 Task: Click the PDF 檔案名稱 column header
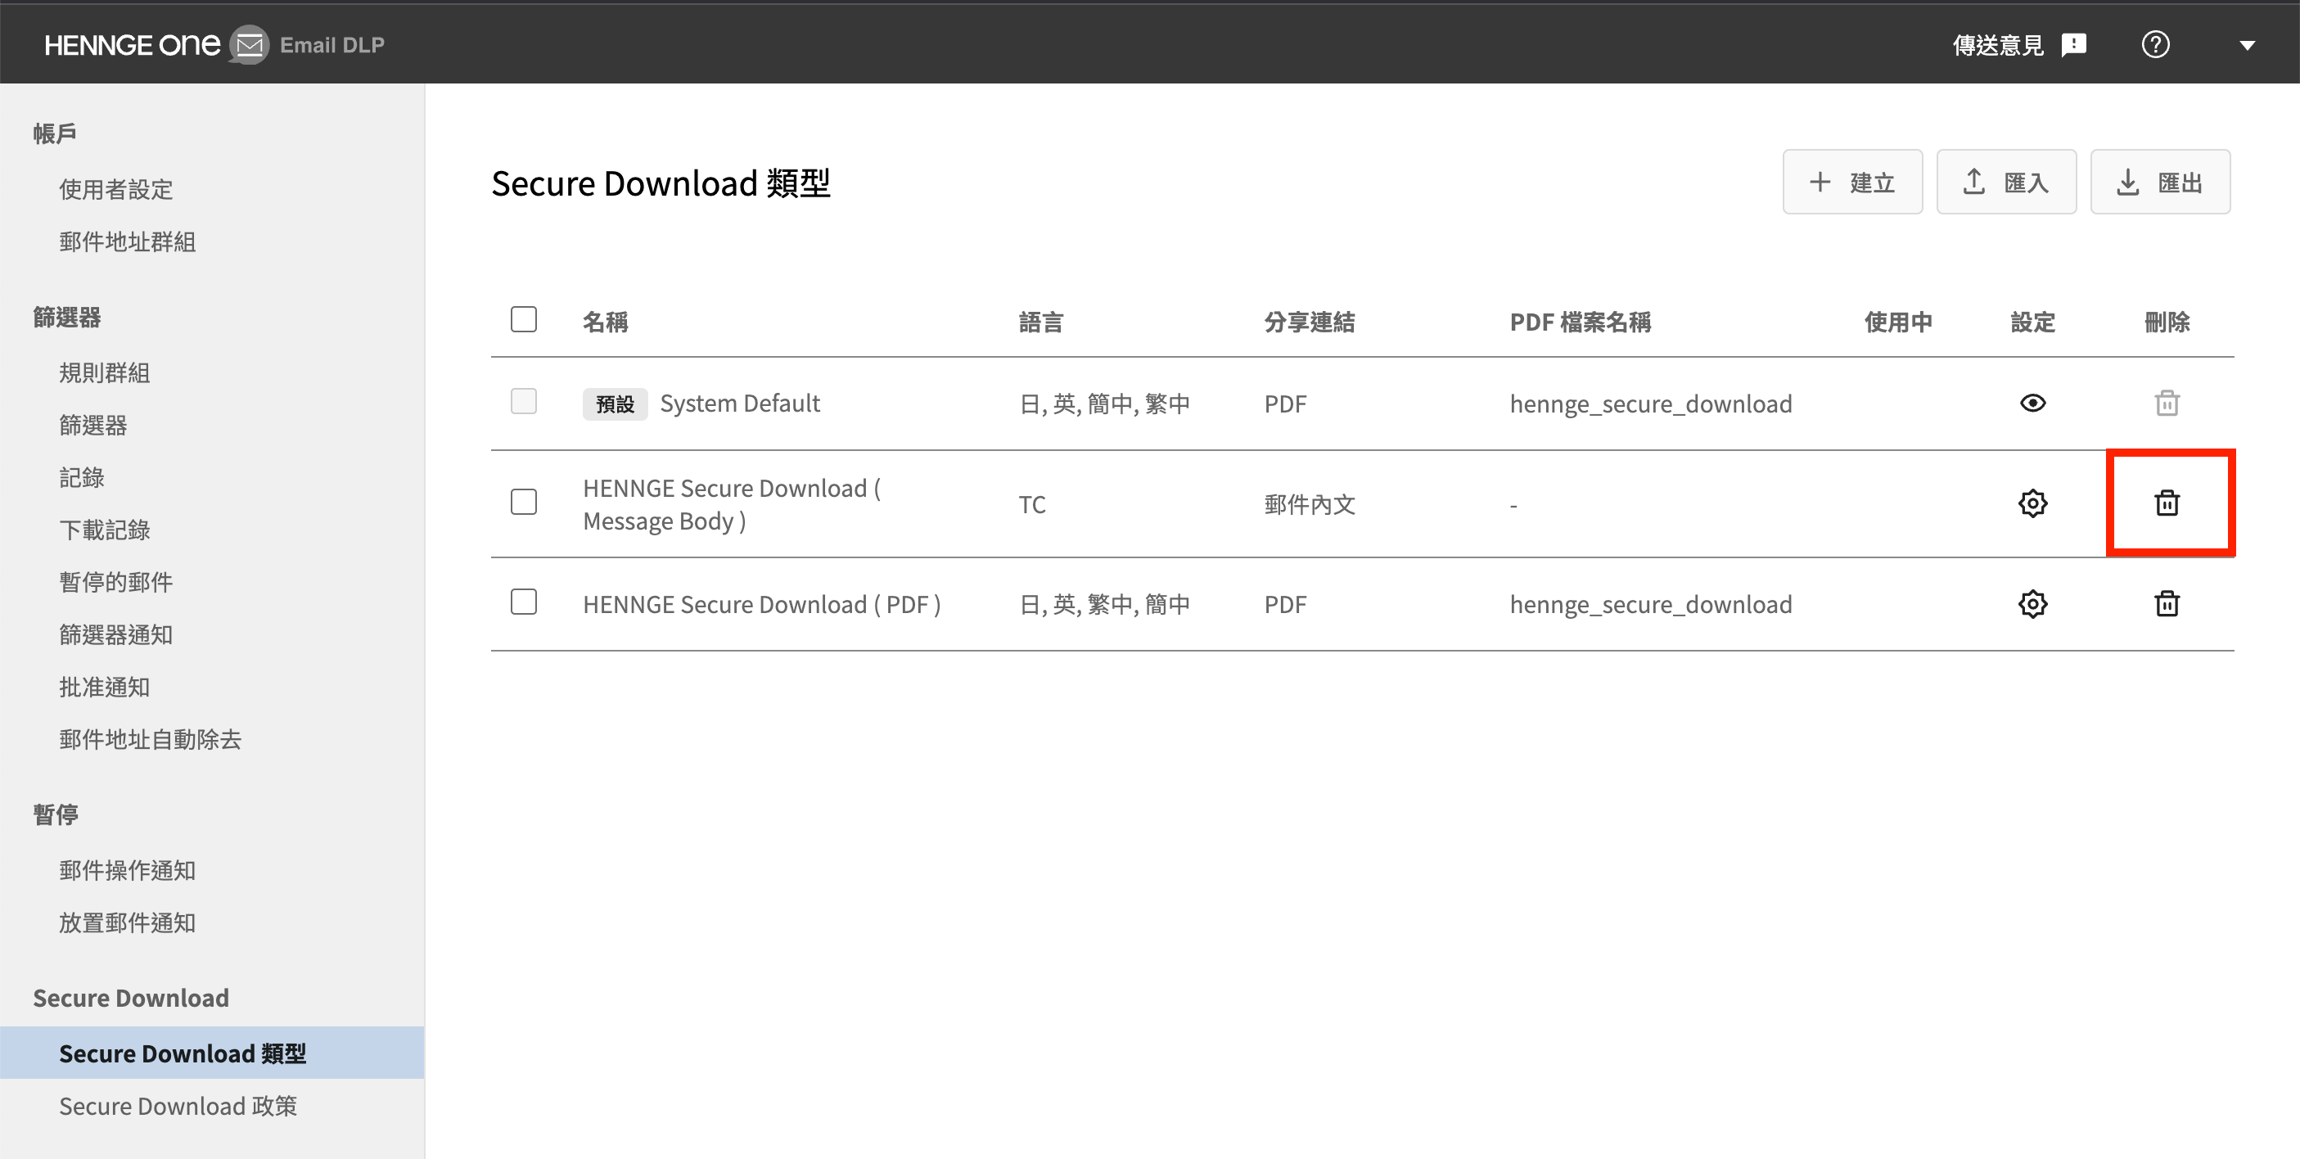[1581, 322]
